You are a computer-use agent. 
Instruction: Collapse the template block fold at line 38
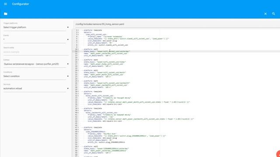[x=78, y=109]
